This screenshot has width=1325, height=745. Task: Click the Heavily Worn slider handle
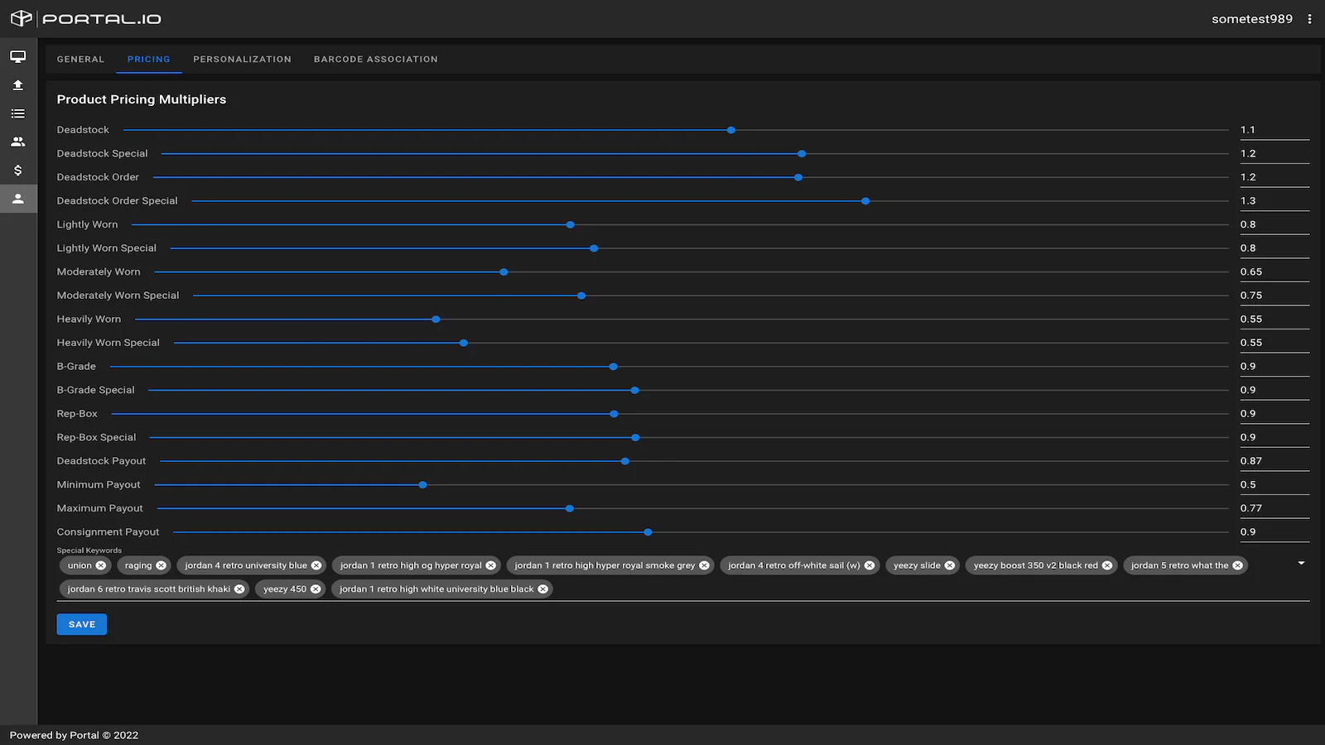pyautogui.click(x=436, y=320)
